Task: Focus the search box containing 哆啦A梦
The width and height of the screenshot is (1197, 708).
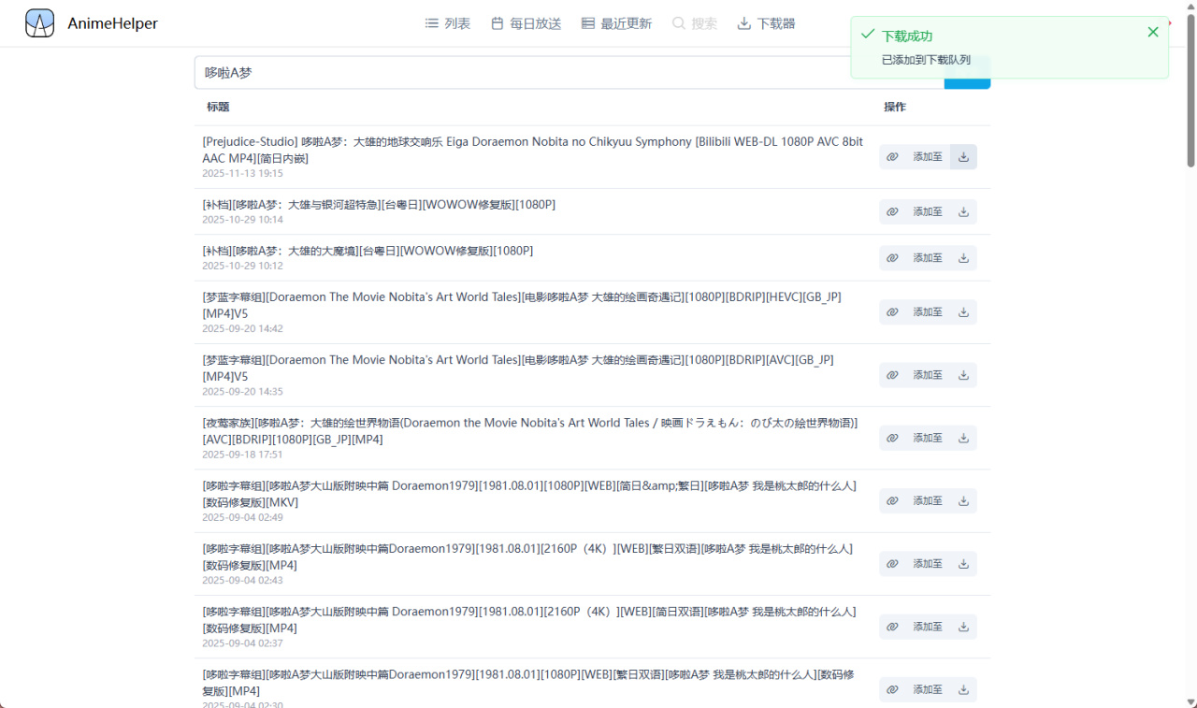Action: [570, 73]
